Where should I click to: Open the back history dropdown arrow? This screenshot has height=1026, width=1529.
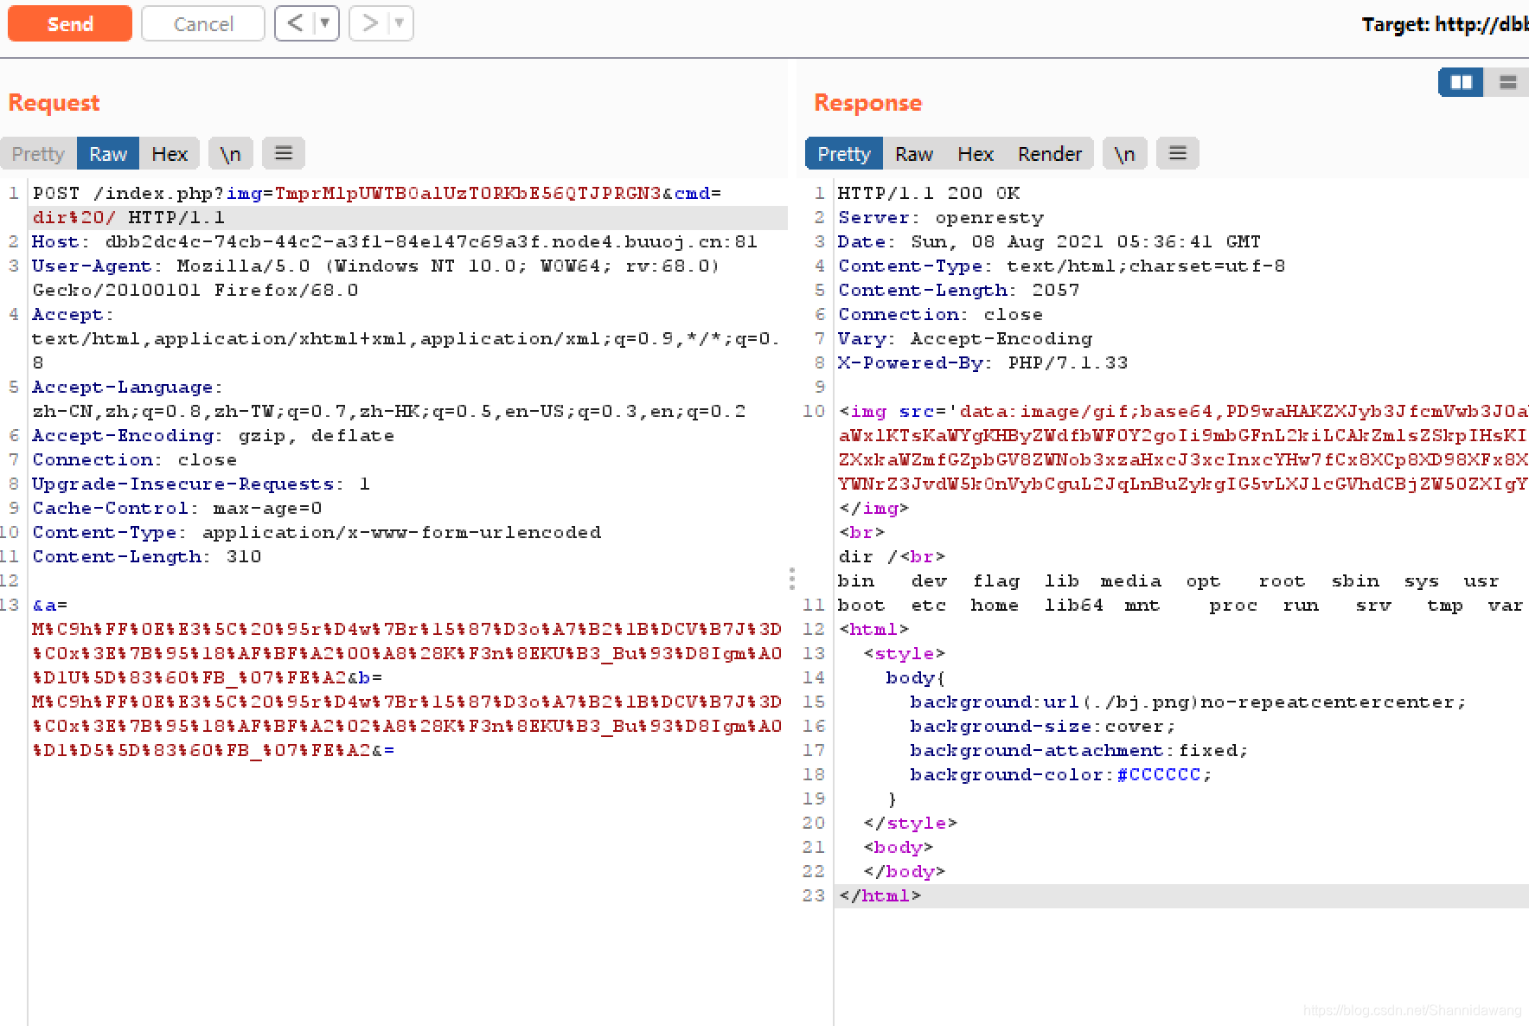point(325,23)
